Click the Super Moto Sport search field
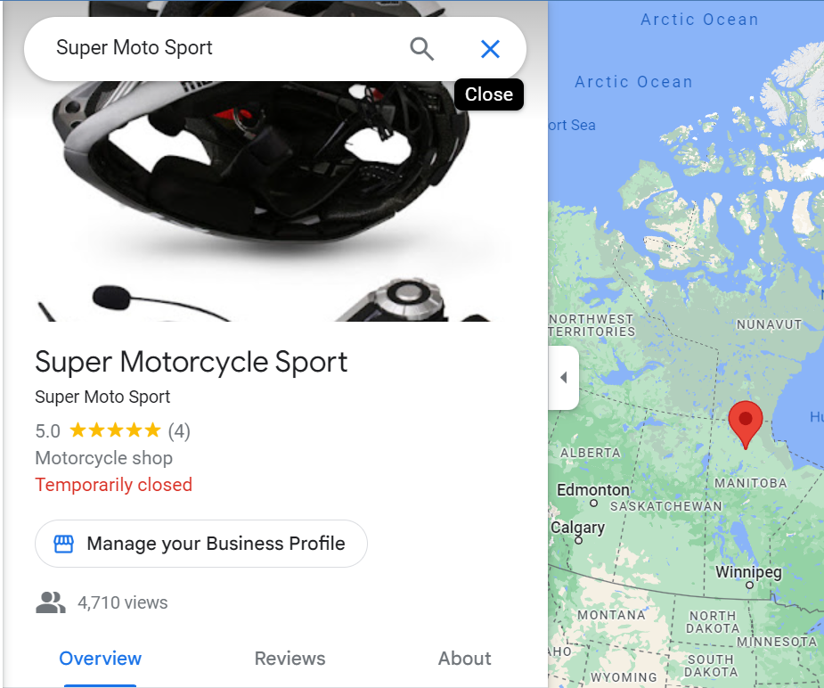This screenshot has height=688, width=824. (x=221, y=48)
